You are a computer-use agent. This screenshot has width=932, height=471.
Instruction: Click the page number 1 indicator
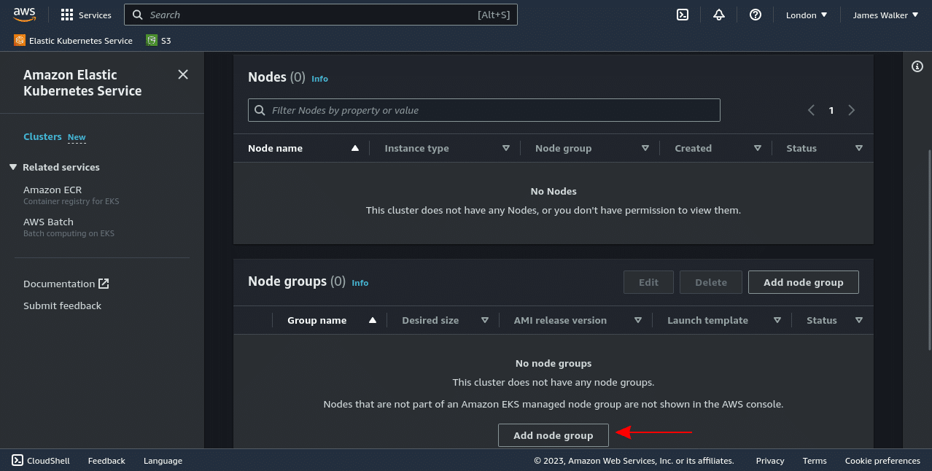[x=831, y=110]
